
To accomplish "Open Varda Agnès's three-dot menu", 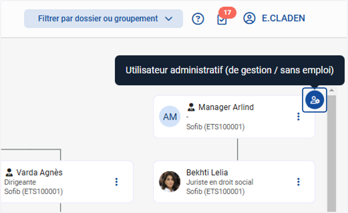I will (117, 182).
